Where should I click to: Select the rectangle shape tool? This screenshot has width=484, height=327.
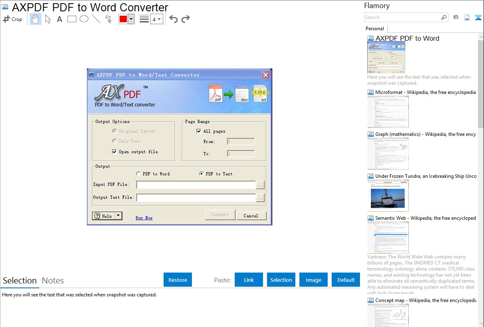pyautogui.click(x=72, y=19)
